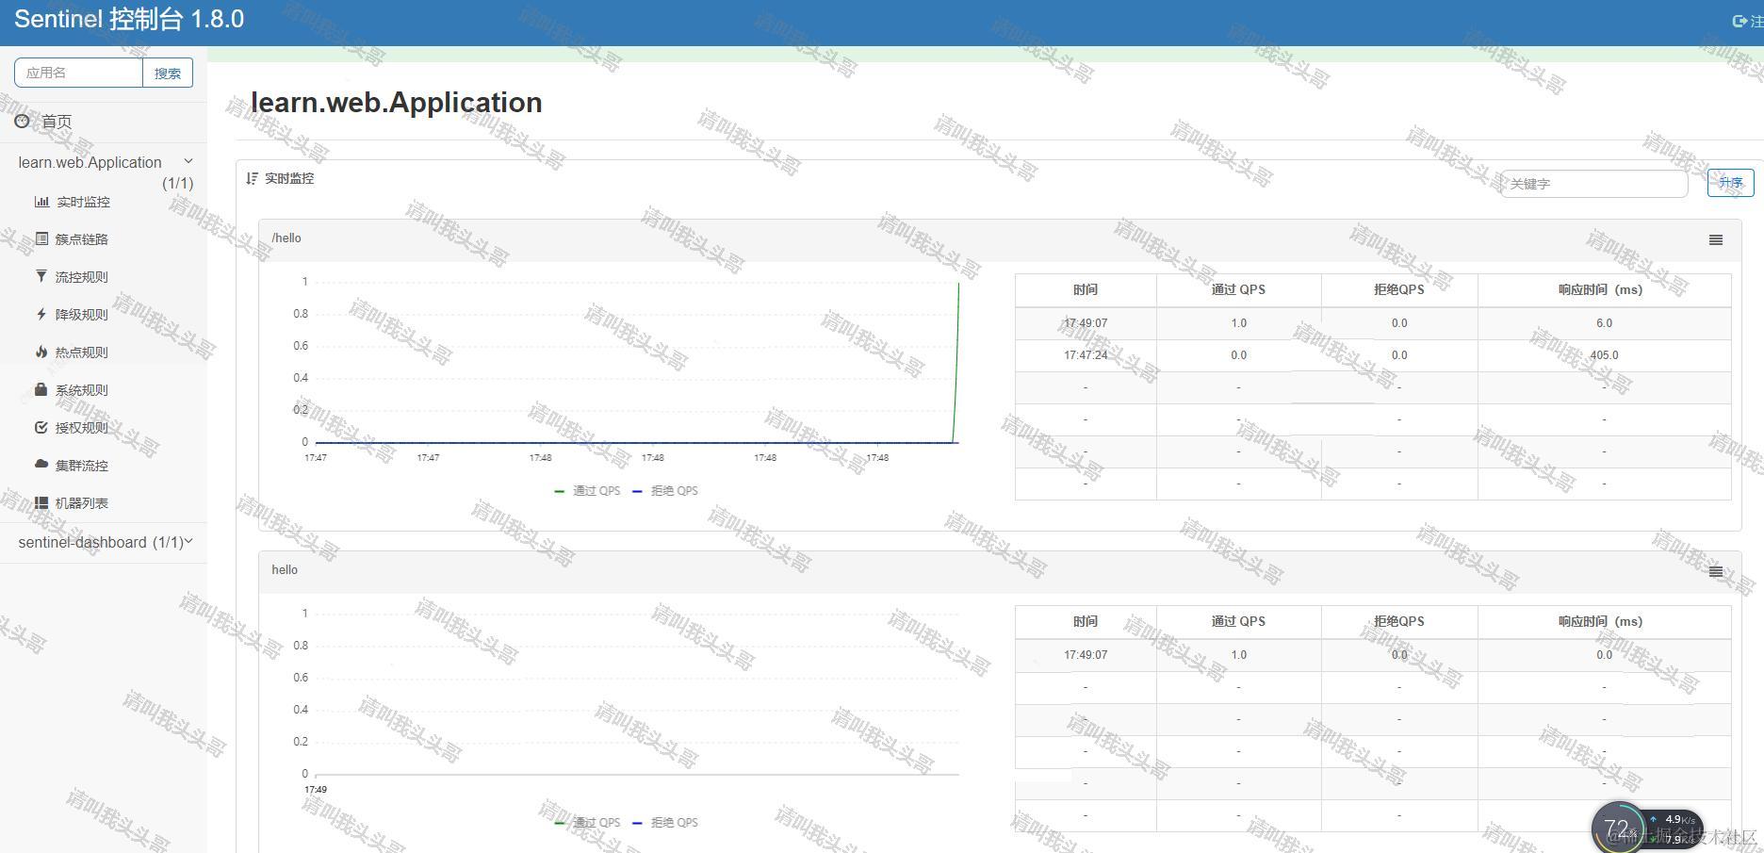The height and width of the screenshot is (853, 1764).
Task: Click the 关键字 input field
Action: click(1592, 184)
